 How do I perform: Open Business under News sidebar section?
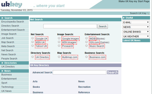pyautogui.click(x=14, y=75)
